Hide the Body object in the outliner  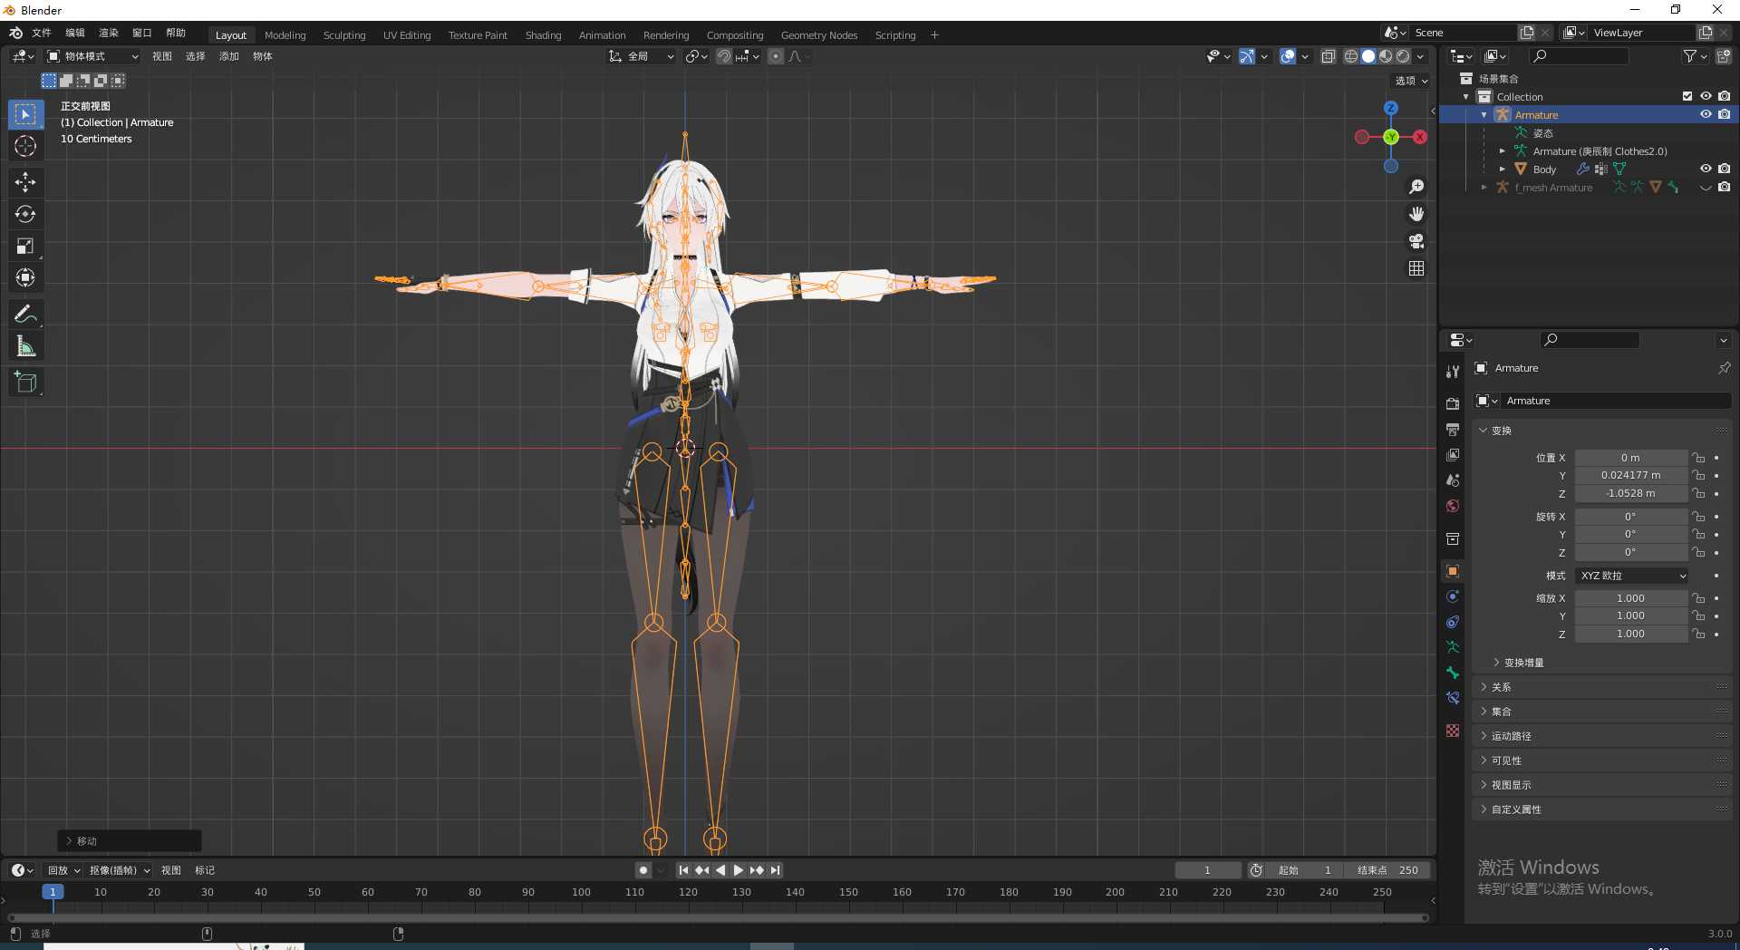coord(1706,169)
